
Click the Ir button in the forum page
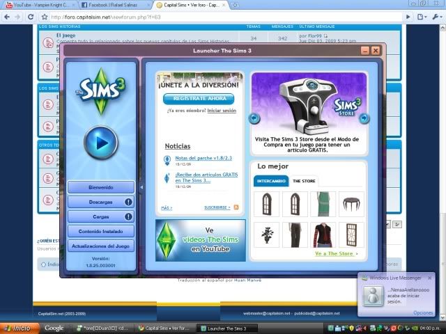click(397, 225)
